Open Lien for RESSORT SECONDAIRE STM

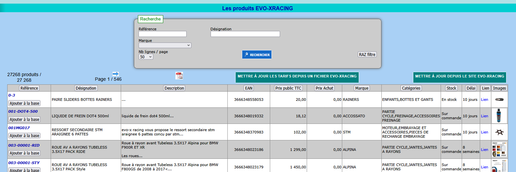click(484, 132)
